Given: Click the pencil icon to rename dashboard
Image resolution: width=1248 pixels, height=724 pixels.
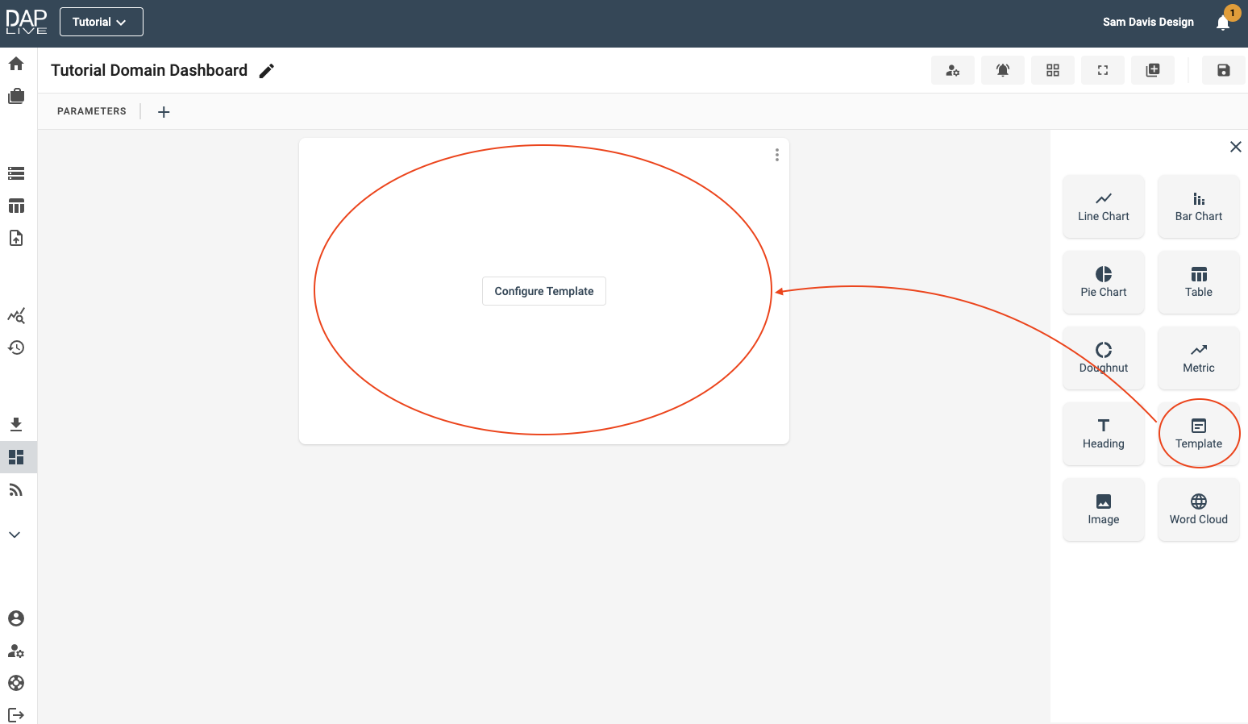Looking at the screenshot, I should click(x=267, y=71).
